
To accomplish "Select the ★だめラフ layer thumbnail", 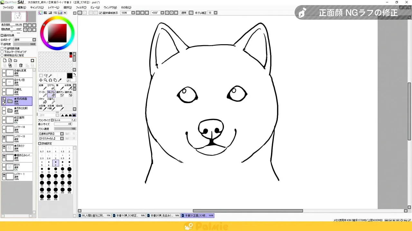I will click(x=10, y=148).
